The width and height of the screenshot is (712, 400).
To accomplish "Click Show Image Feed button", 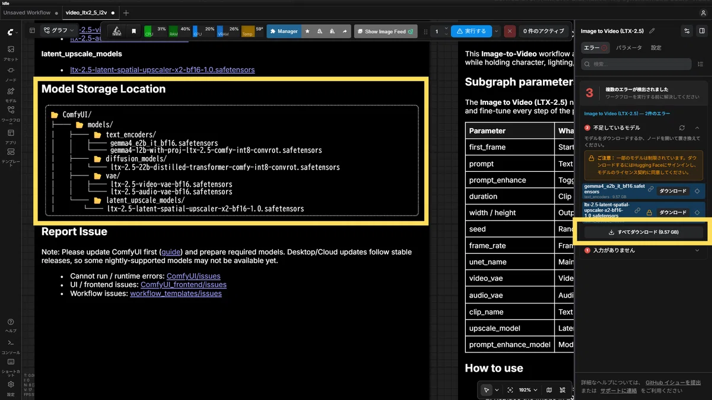I will coord(385,31).
